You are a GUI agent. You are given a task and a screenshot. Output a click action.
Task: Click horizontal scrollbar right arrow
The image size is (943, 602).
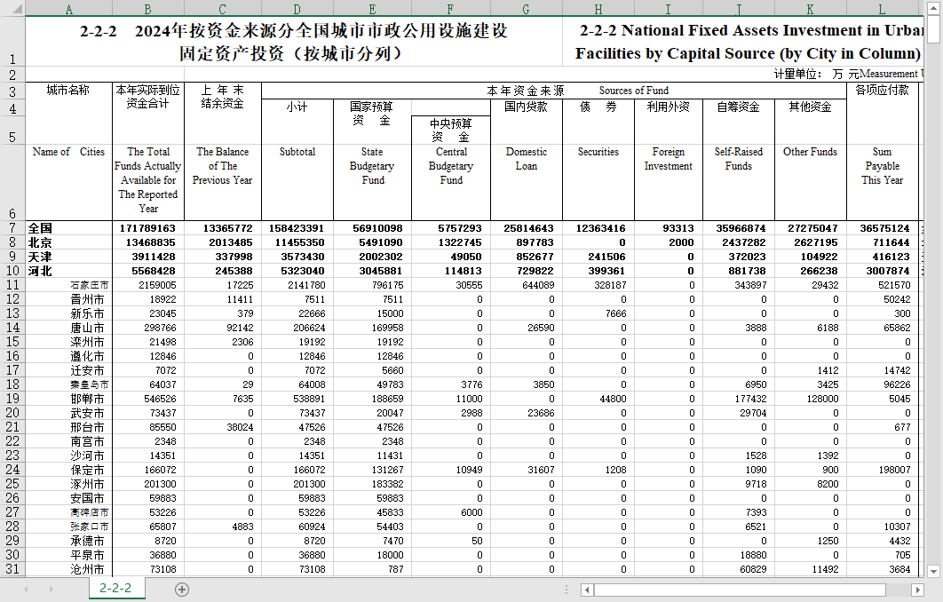point(918,590)
